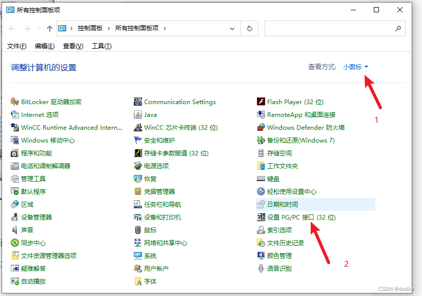The height and width of the screenshot is (296, 422).
Task: Open the 设置 PG/PC 接口 icon
Action: [x=261, y=218]
